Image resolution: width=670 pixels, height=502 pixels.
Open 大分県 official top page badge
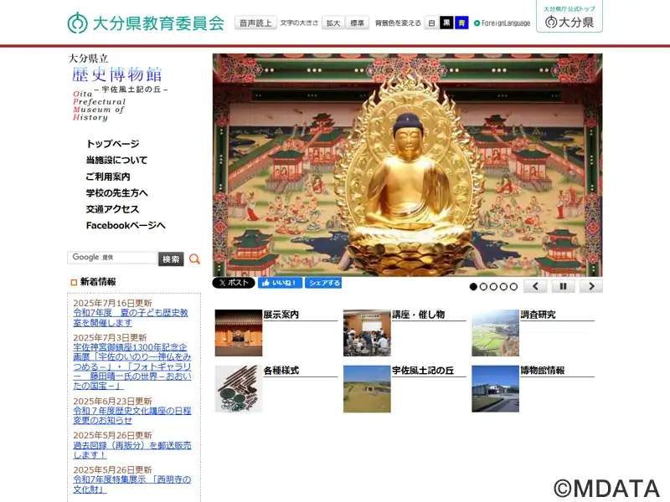[569, 16]
